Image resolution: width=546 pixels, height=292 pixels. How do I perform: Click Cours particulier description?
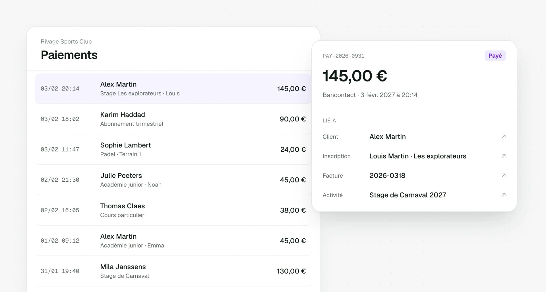122,215
